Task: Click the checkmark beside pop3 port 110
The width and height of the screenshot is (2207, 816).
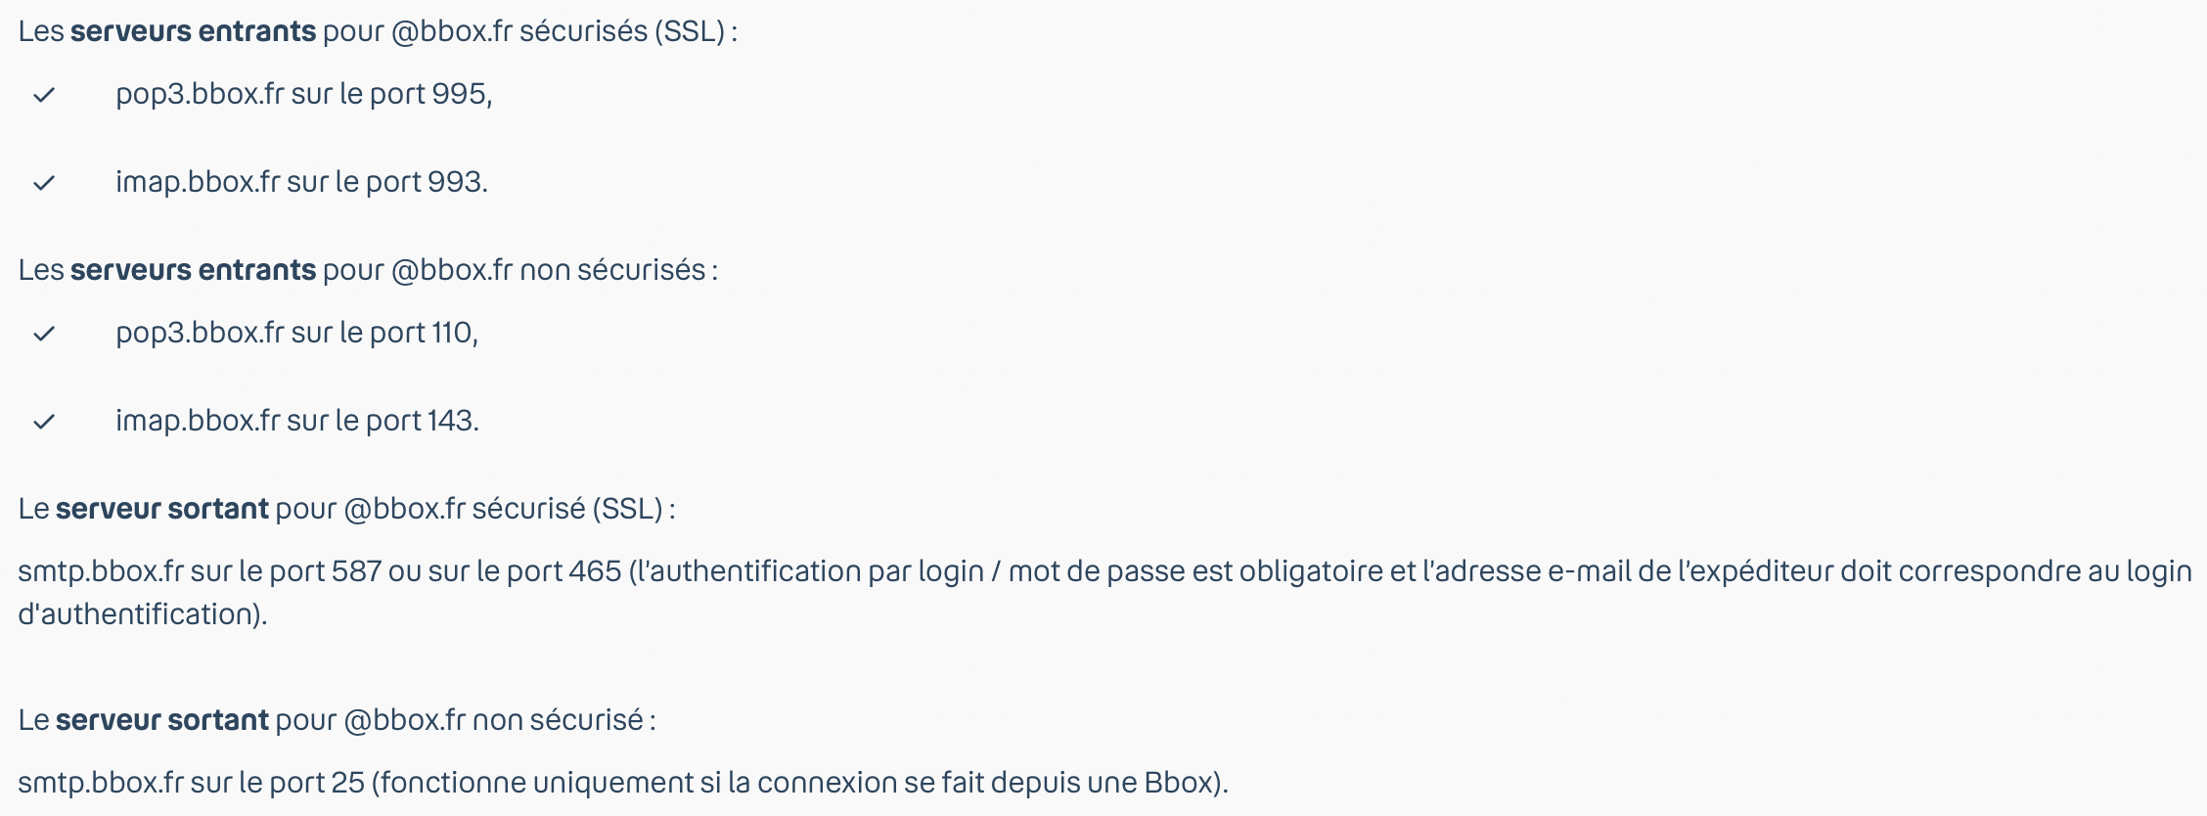Action: click(44, 334)
